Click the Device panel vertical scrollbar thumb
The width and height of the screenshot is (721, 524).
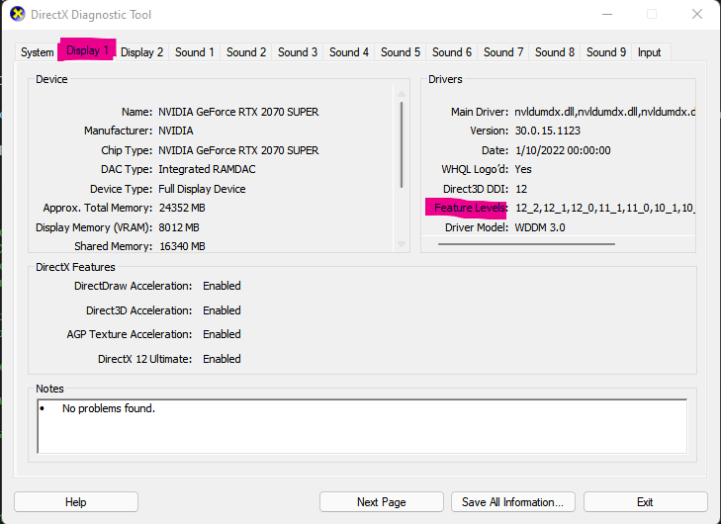[x=402, y=144]
